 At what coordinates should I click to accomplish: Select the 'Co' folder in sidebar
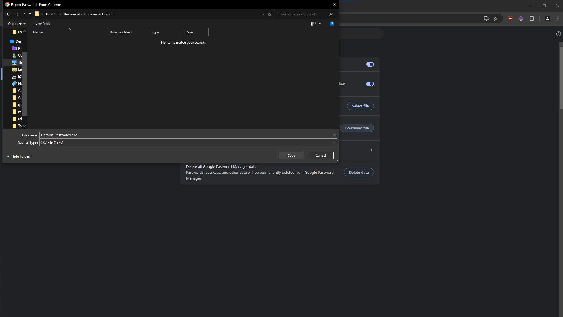pos(17,98)
